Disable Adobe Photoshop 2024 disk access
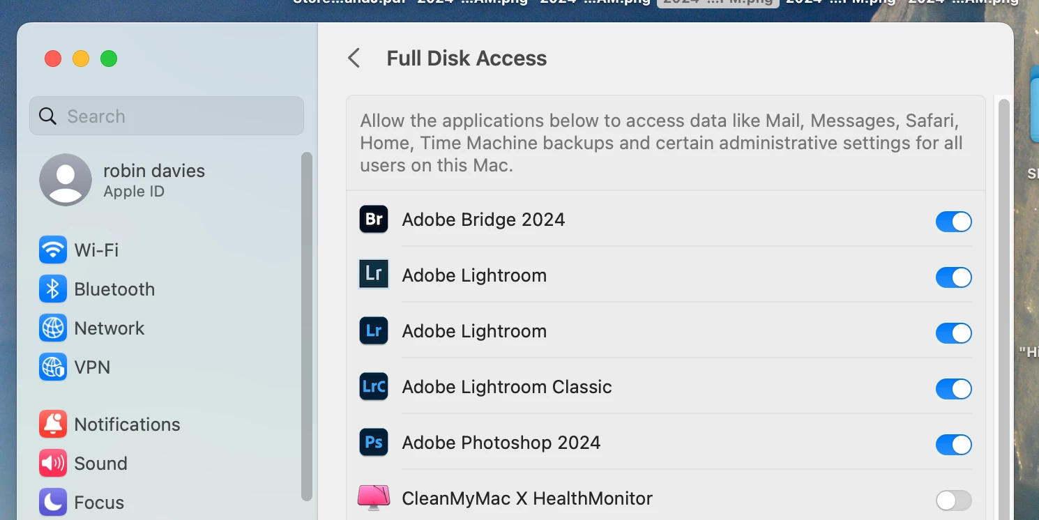The width and height of the screenshot is (1039, 520). [x=953, y=445]
